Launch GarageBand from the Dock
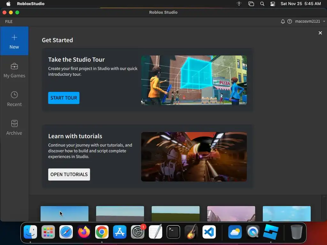327x245 pixels. point(191,232)
